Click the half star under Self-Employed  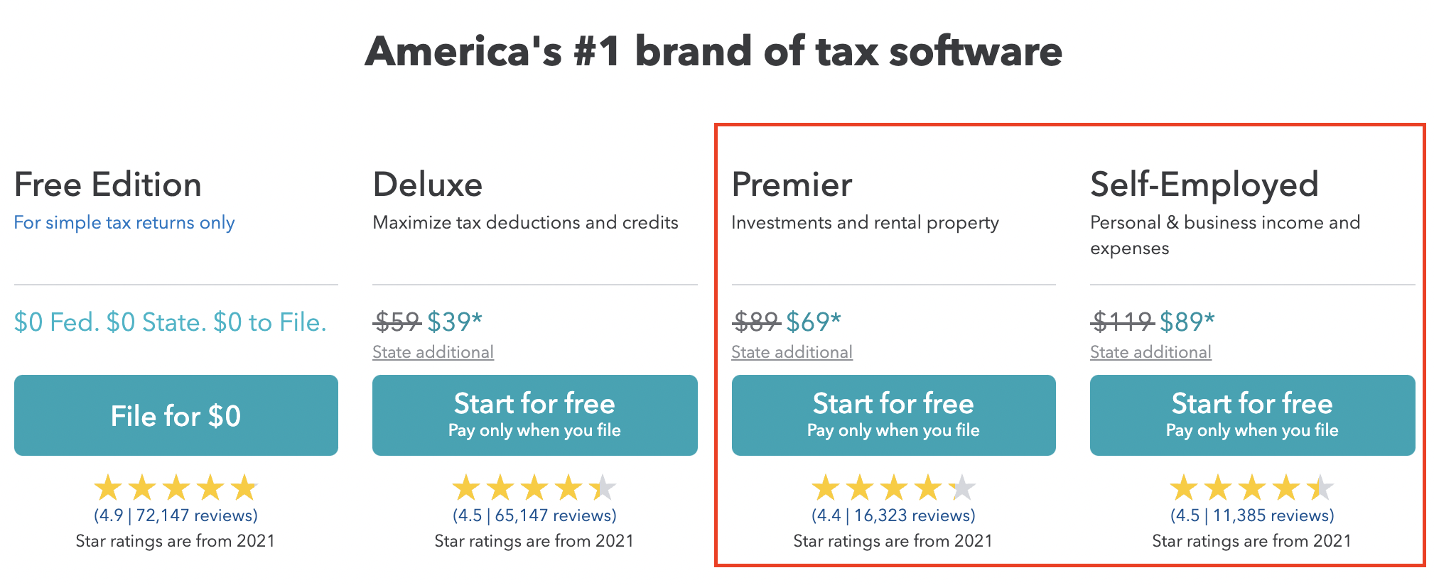coord(1321,487)
